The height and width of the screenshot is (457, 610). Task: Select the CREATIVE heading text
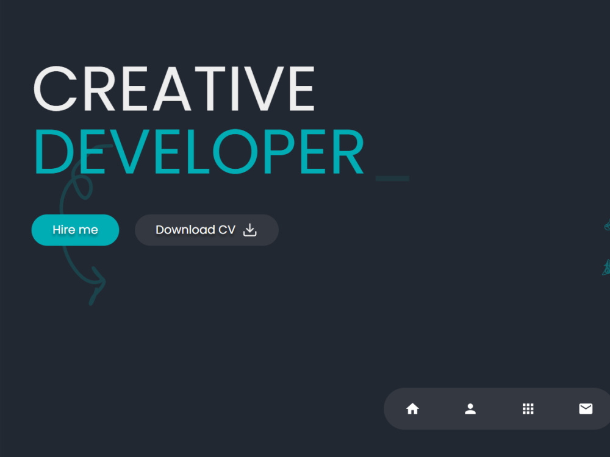[x=174, y=88]
